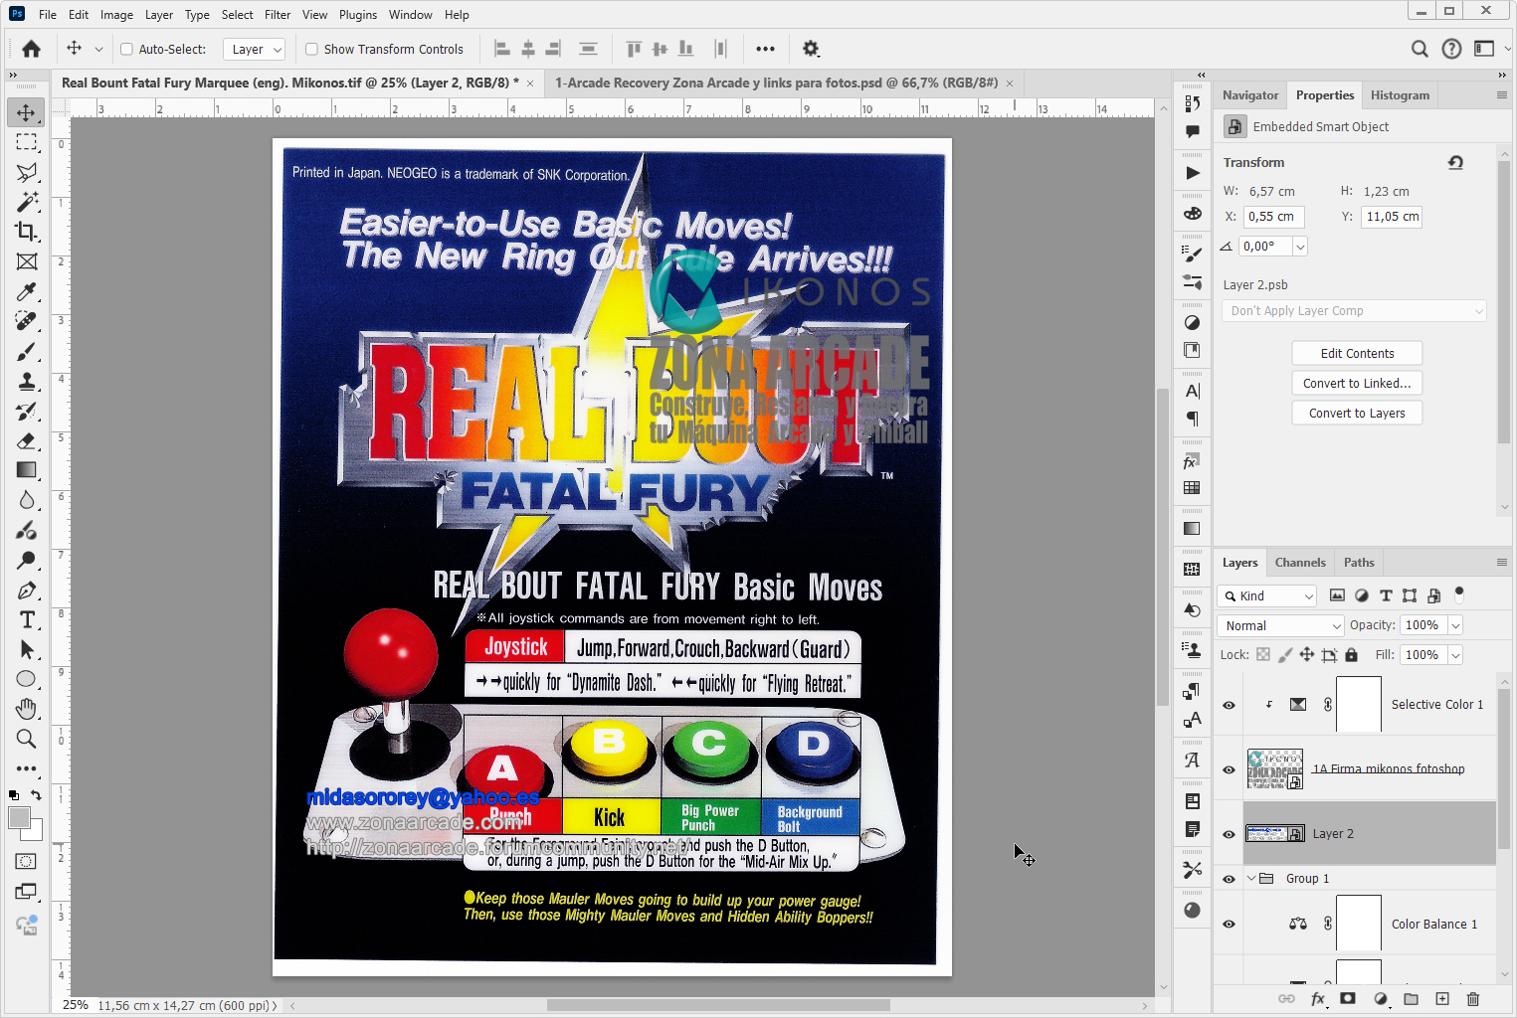
Task: Toggle lock all padlock icon
Action: point(1351,655)
